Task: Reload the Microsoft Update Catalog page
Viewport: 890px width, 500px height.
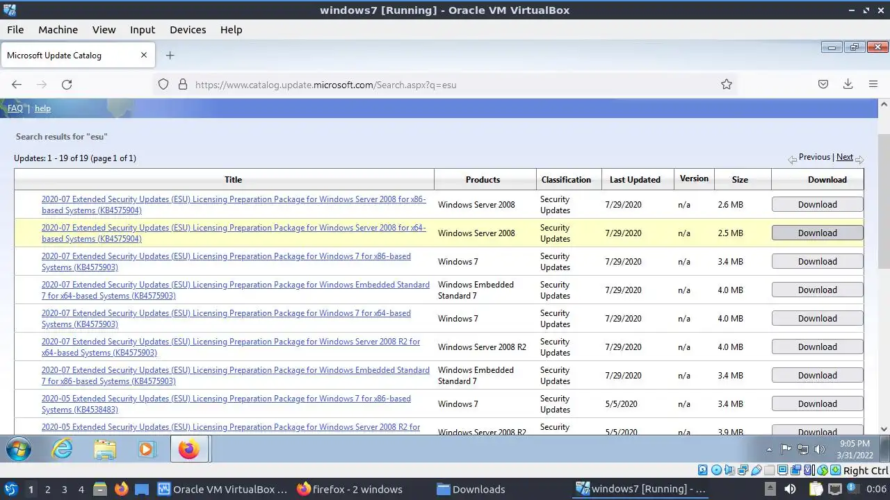Action: click(67, 85)
